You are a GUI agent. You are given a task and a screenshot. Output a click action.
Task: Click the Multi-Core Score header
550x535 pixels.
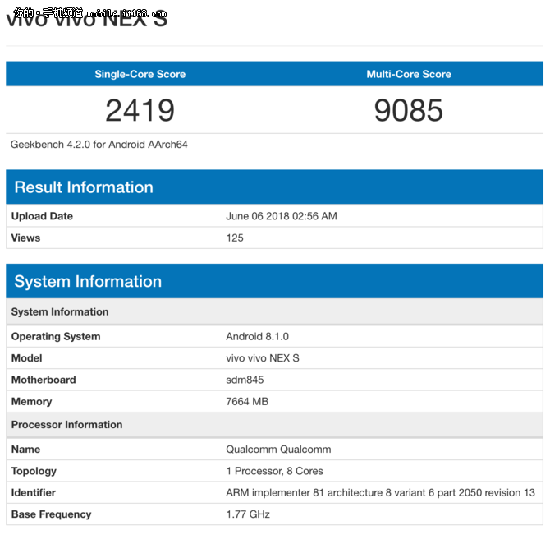tap(409, 74)
